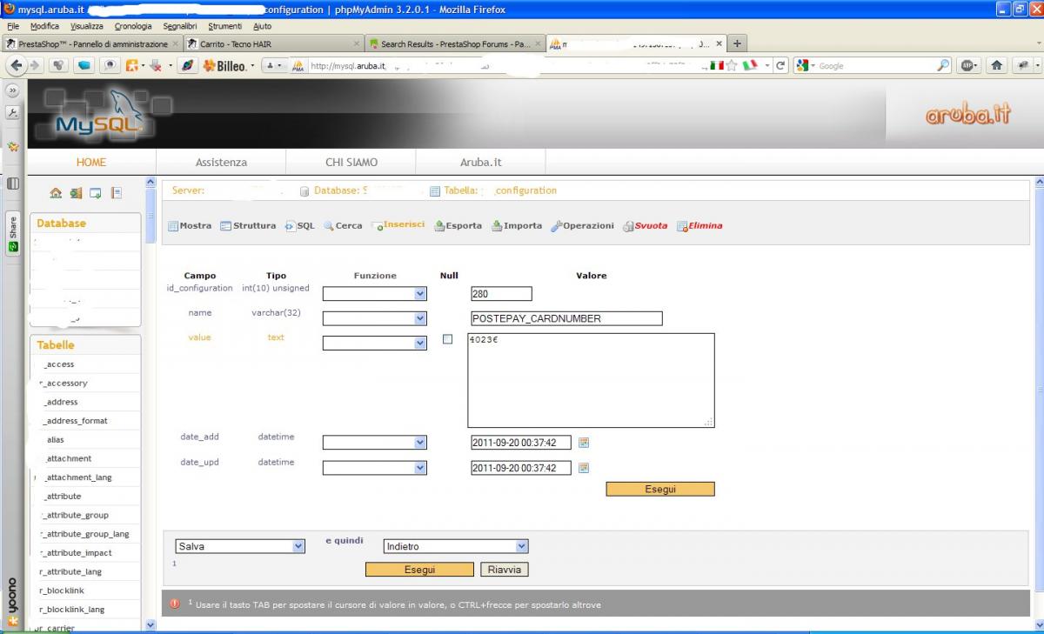Open the Billeo dropdown arrow

click(x=253, y=65)
